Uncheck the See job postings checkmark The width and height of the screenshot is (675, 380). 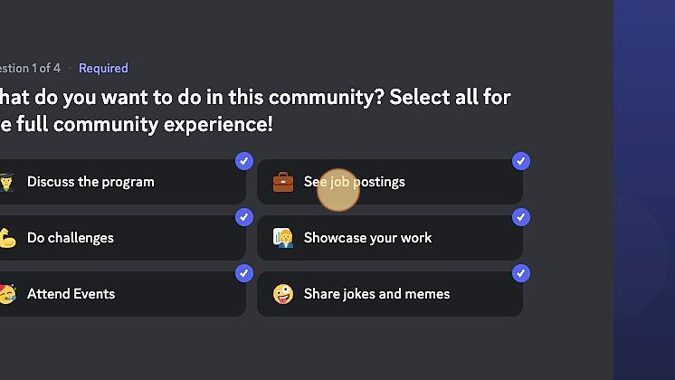[x=521, y=161]
